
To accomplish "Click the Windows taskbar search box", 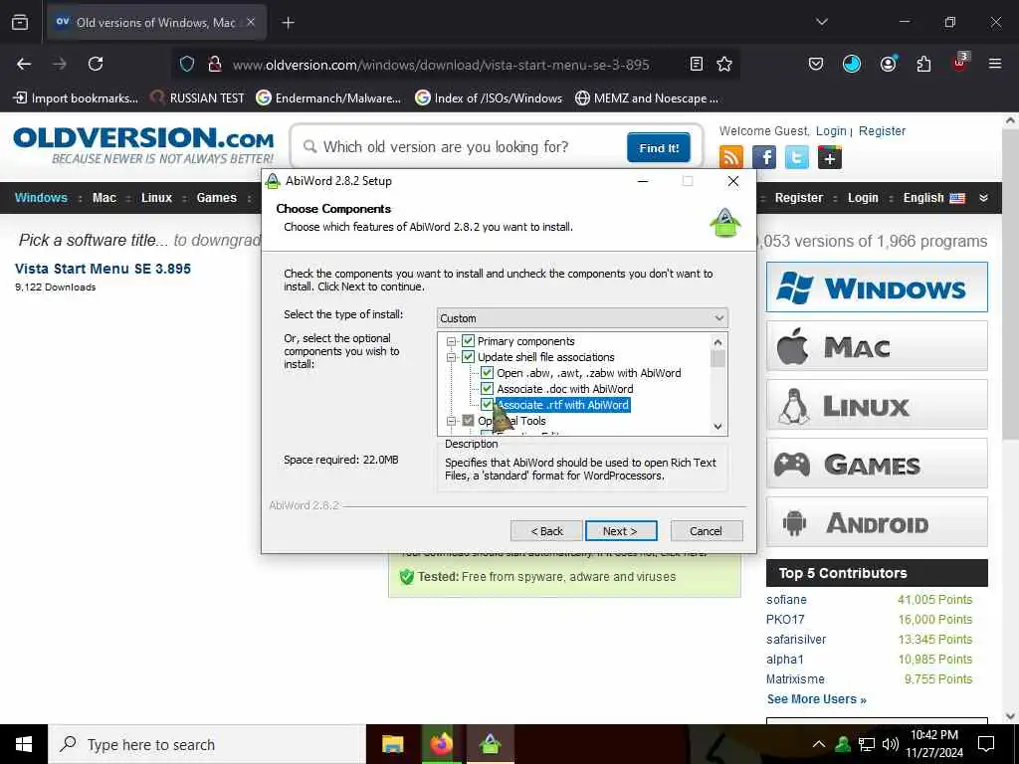I will point(207,744).
